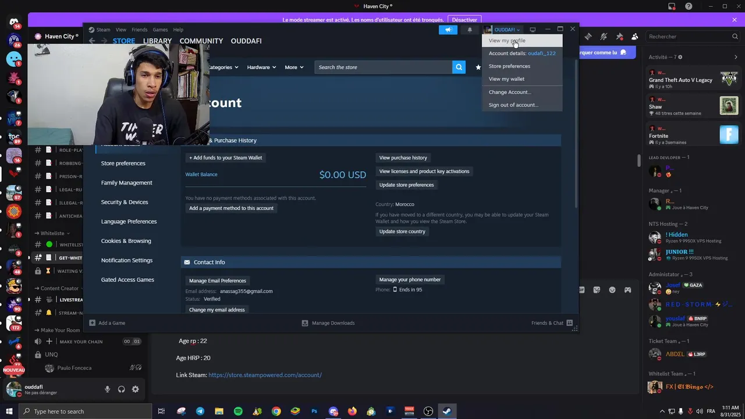Open the Steam LIBRARY tab

157,41
